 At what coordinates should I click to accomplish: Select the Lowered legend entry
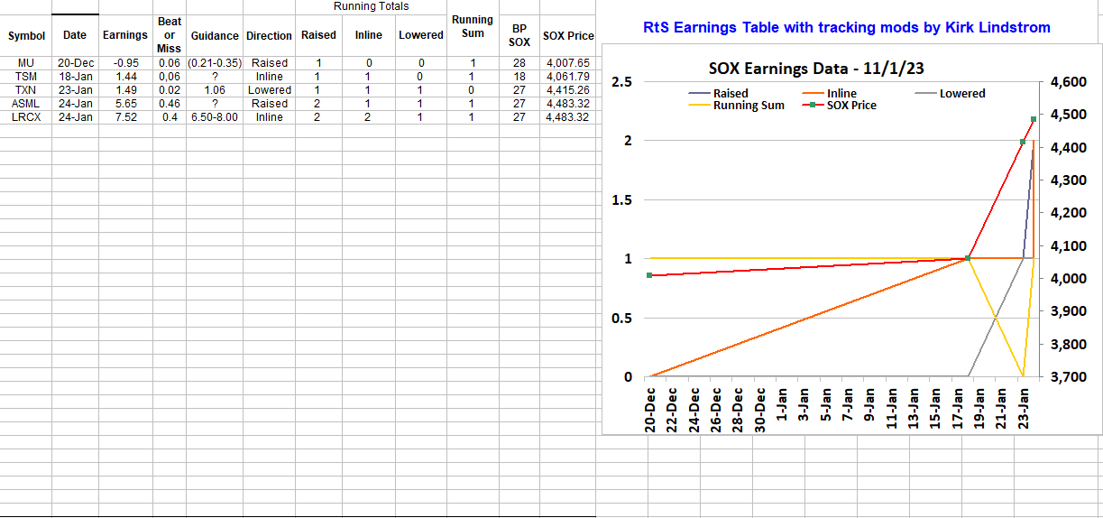point(961,93)
